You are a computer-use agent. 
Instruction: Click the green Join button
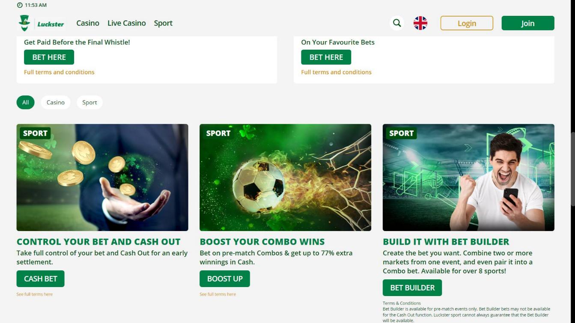tap(528, 23)
